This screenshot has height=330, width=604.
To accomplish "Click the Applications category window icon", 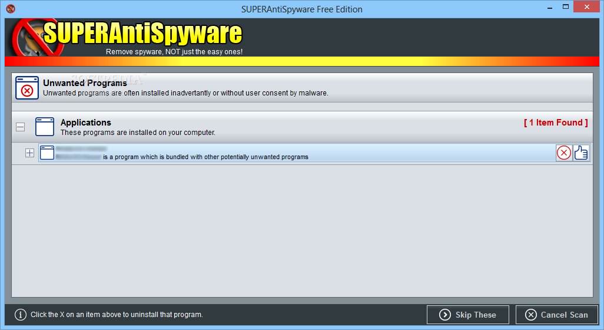I will [x=45, y=127].
